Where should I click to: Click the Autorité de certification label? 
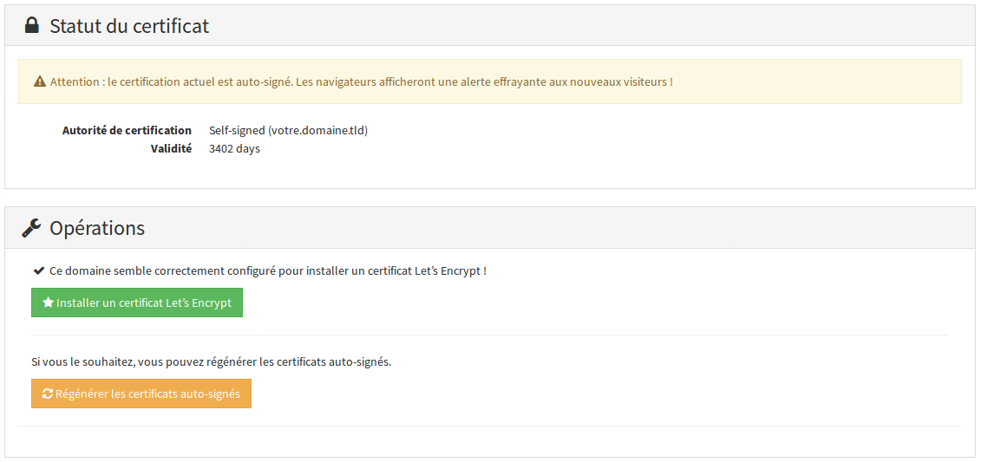pyautogui.click(x=127, y=131)
